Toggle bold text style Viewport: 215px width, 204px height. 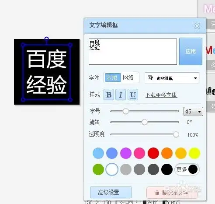(x=109, y=95)
